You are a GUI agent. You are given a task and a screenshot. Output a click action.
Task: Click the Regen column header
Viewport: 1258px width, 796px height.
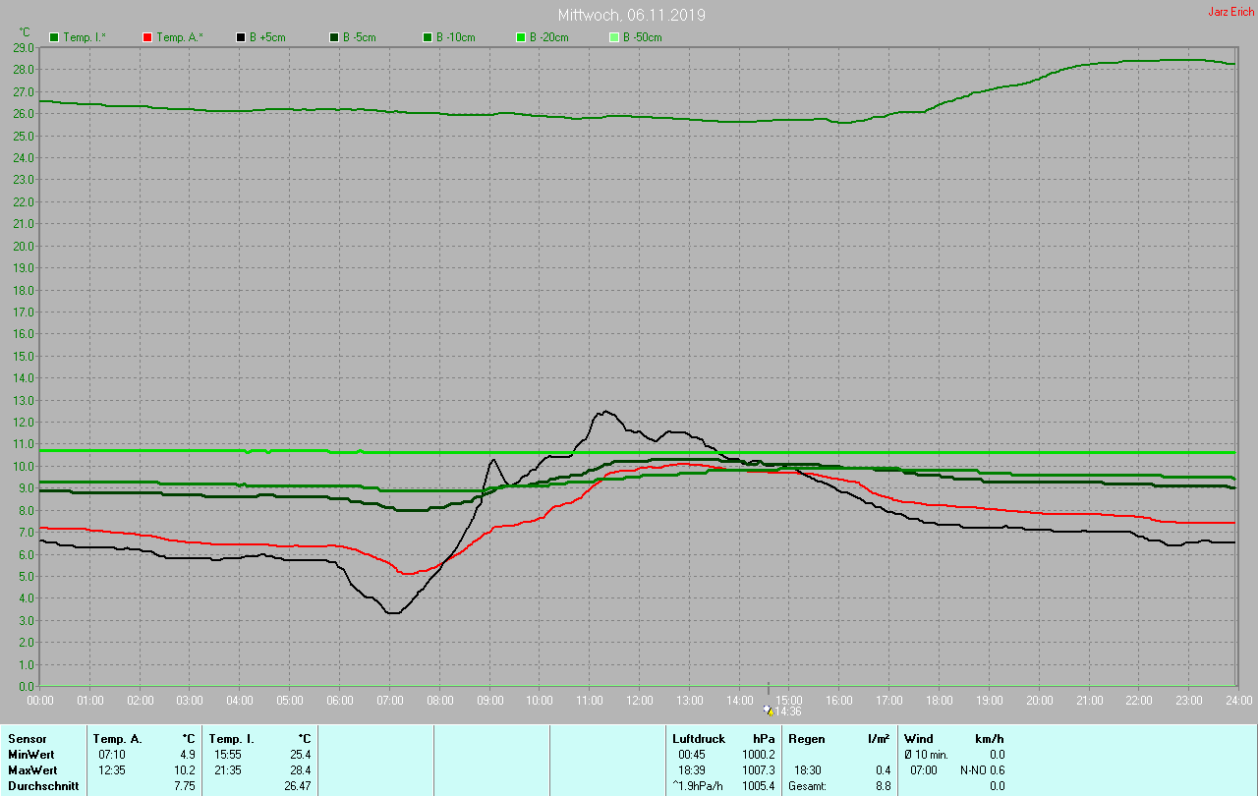806,738
